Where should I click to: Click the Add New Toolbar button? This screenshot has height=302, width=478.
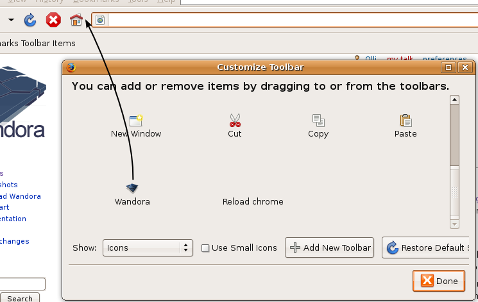(329, 247)
